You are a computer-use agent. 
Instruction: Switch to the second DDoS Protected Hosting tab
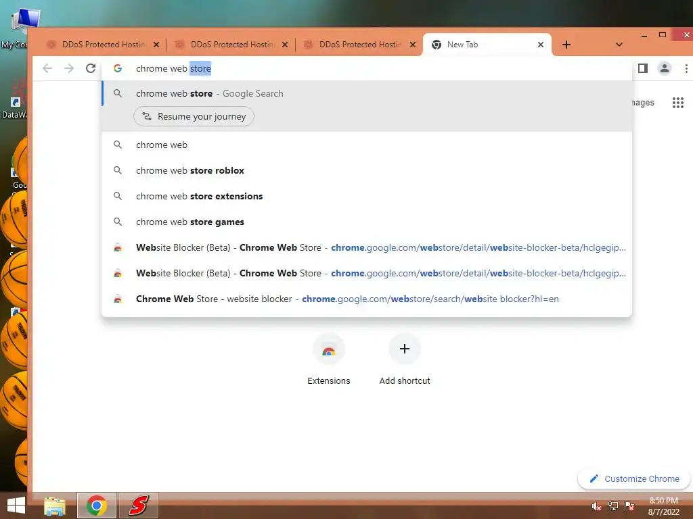click(231, 45)
